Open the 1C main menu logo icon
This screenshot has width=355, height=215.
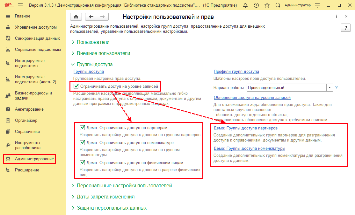click(x=9, y=5)
